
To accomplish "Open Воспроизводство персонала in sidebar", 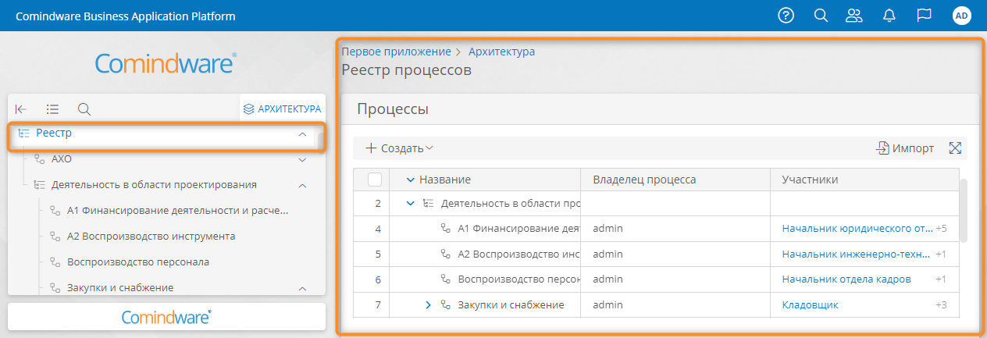I will pyautogui.click(x=138, y=262).
